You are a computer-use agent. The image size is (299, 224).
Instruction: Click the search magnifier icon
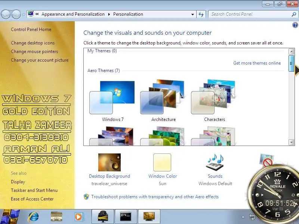click(x=294, y=14)
